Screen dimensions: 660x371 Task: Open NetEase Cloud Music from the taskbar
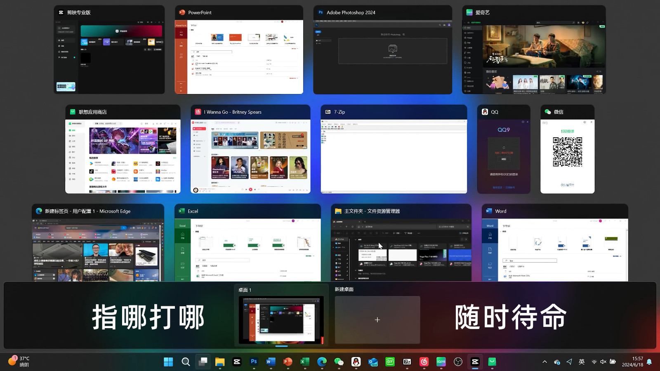[x=424, y=362]
